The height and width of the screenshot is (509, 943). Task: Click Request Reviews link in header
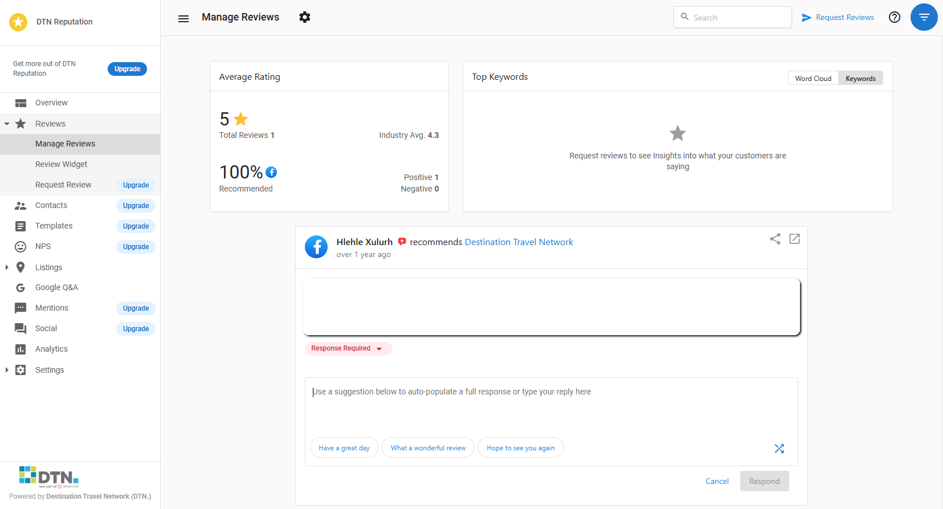point(844,18)
